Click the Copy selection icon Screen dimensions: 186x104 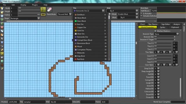pos(2,31)
